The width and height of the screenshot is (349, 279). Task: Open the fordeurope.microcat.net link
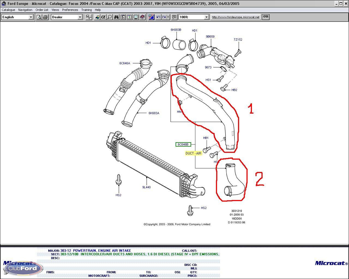236,17
